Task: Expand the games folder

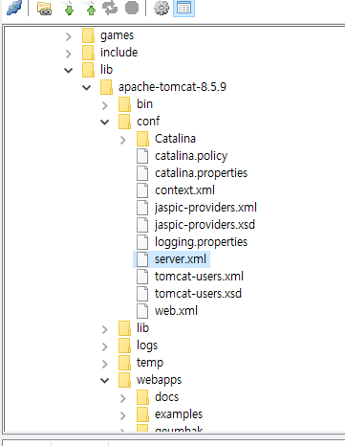Action: (68, 36)
